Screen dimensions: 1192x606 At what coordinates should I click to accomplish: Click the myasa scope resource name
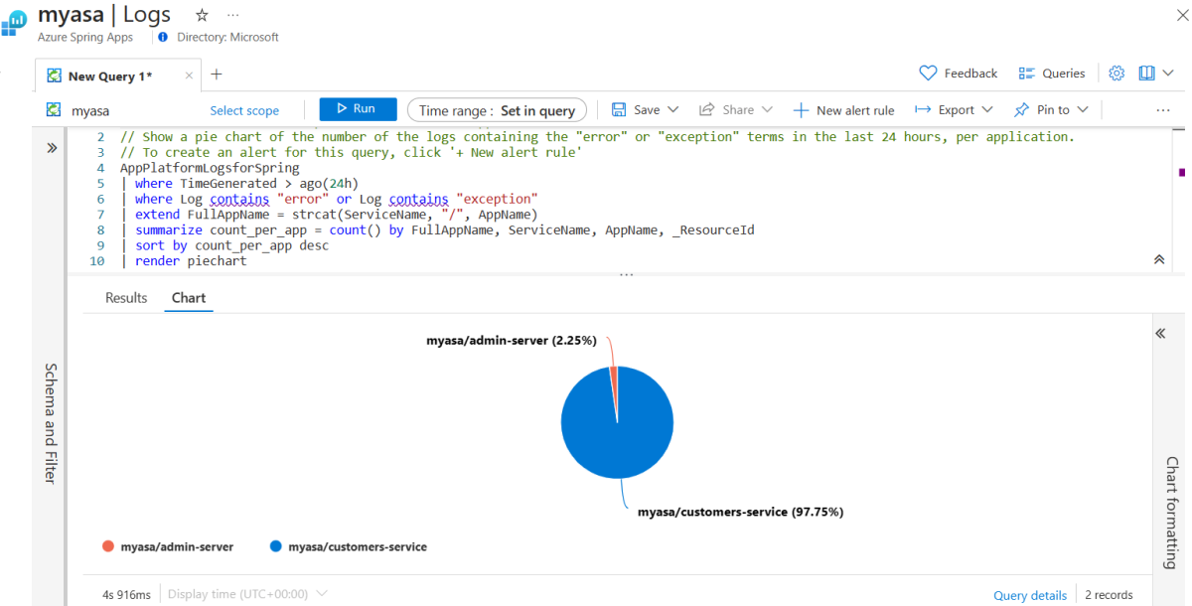90,111
